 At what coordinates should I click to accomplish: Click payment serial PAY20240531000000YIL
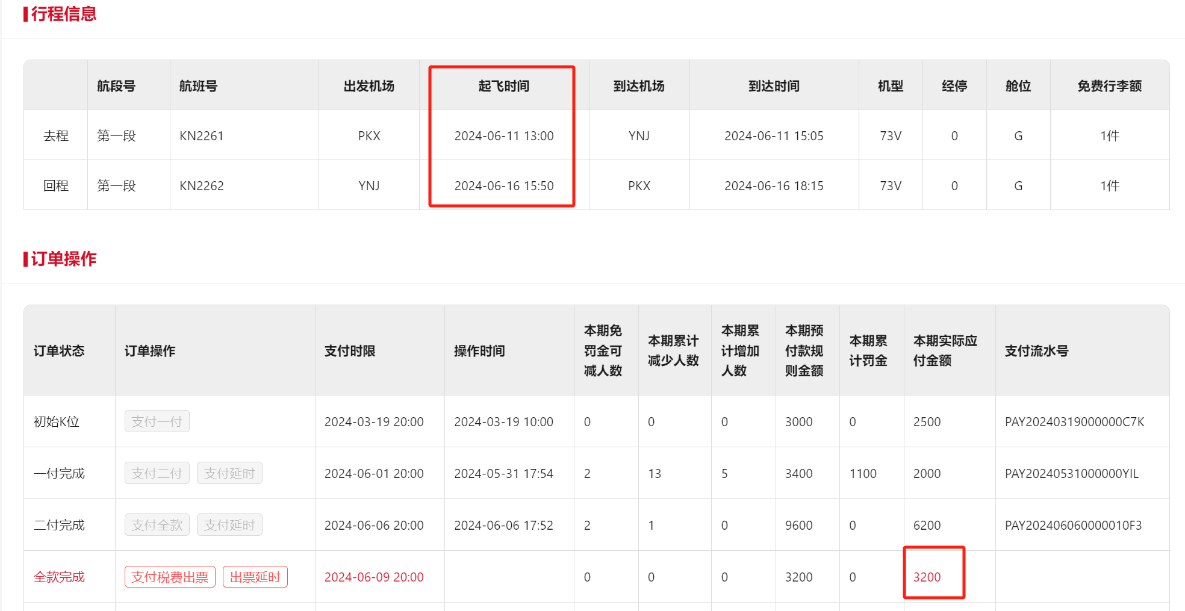click(1071, 474)
